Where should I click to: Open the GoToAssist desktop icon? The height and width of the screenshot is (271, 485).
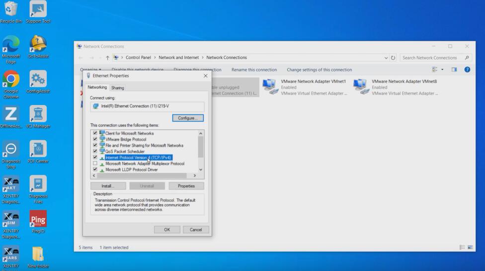pyautogui.click(x=38, y=47)
